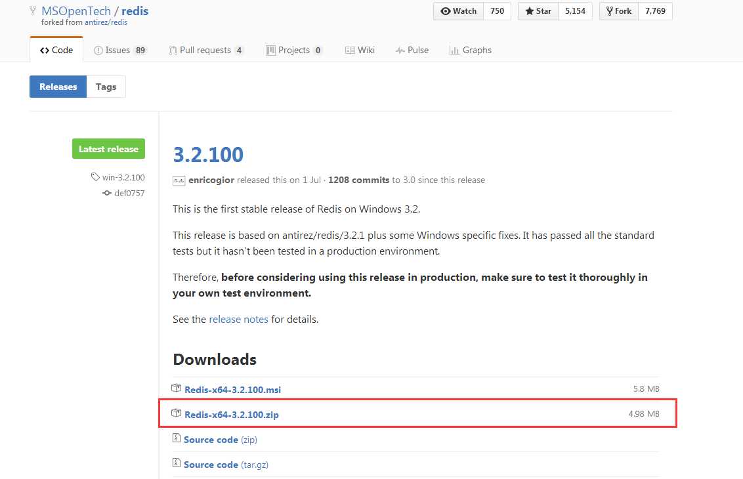743x479 pixels.
Task: Click the archive icon beside Source code (tar.gz)
Action: point(177,463)
